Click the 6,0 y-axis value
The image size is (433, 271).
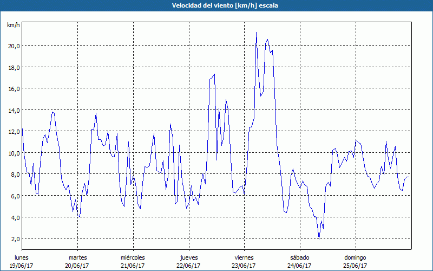15,196
